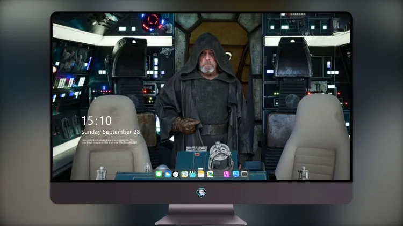Click the Sunday September 28 date
This screenshot has width=403, height=226.
click(111, 132)
